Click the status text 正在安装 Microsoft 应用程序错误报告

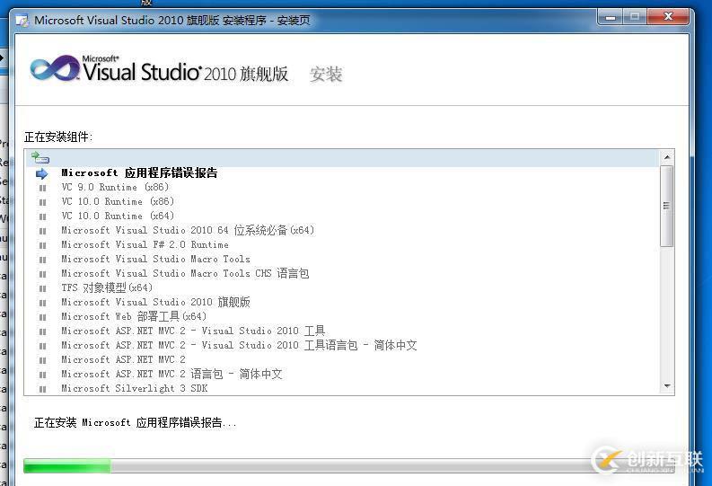pos(136,423)
